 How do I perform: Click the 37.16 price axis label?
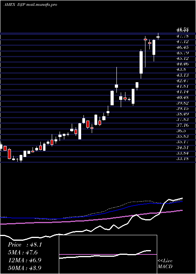[x=183, y=125]
